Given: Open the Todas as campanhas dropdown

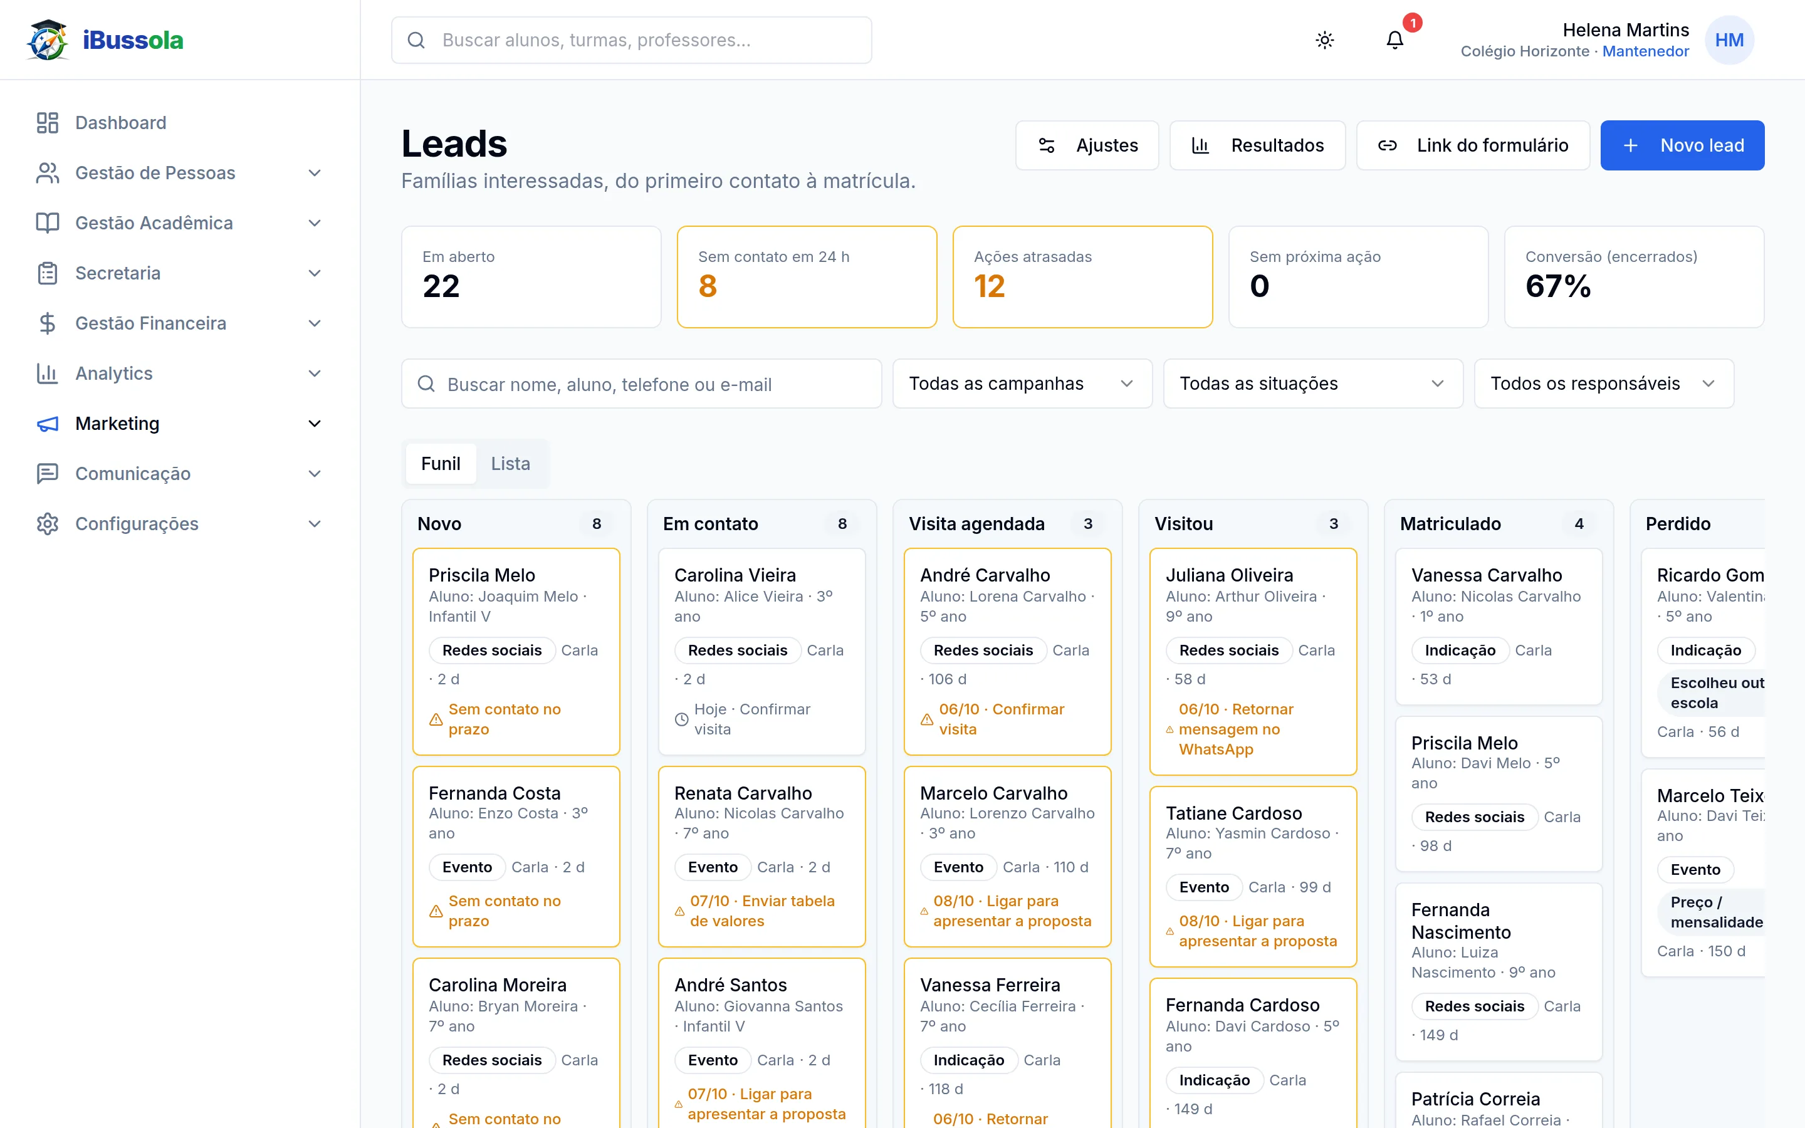Looking at the screenshot, I should (1023, 384).
